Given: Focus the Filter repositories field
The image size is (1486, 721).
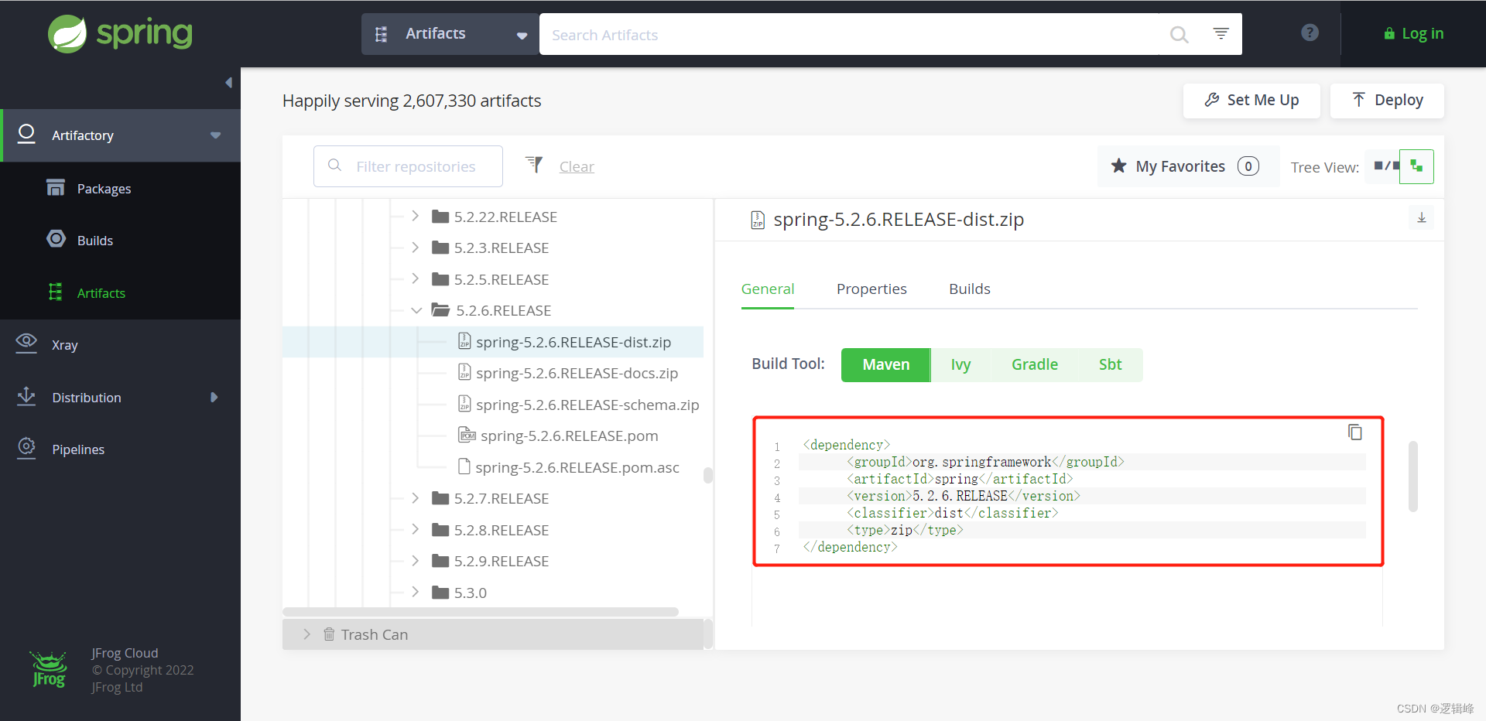Looking at the screenshot, I should coord(408,166).
